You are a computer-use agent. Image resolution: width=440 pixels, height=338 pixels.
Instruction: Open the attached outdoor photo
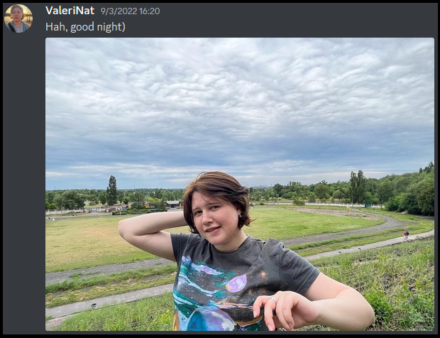tap(240, 184)
